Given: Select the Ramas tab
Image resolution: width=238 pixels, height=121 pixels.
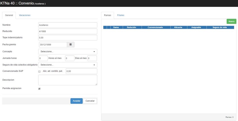Looking at the screenshot, I should pyautogui.click(x=107, y=15).
